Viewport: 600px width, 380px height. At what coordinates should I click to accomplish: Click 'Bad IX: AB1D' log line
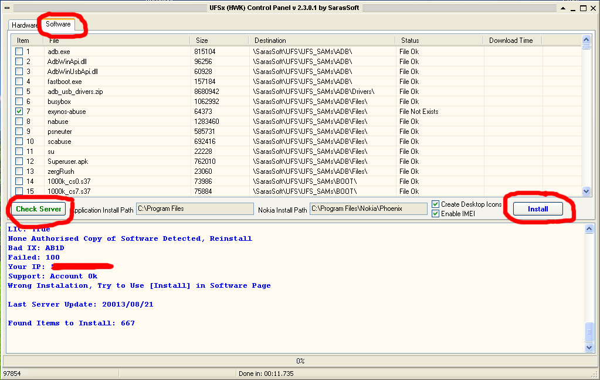(x=36, y=248)
